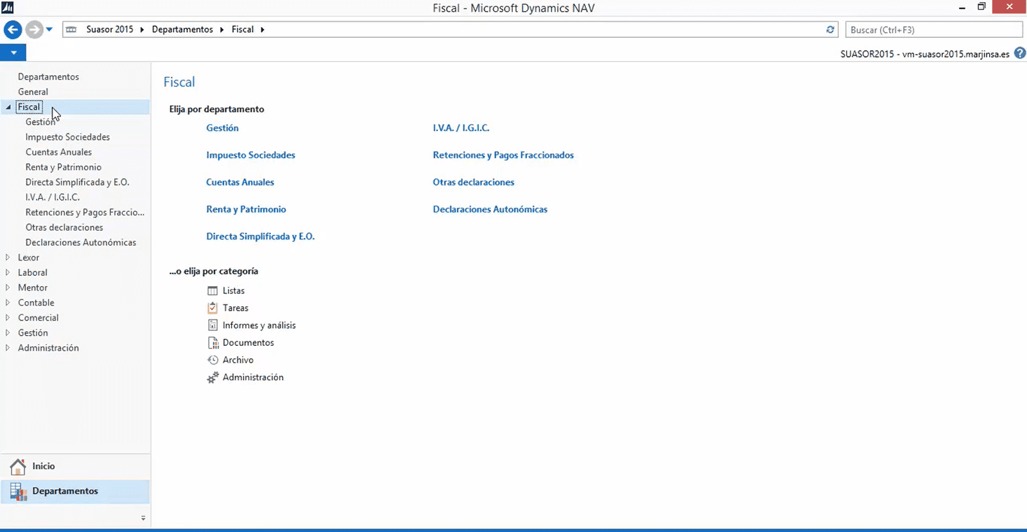Select Declaraciones Autonómicas in the tree
Viewport: 1027px width, 532px height.
[81, 243]
